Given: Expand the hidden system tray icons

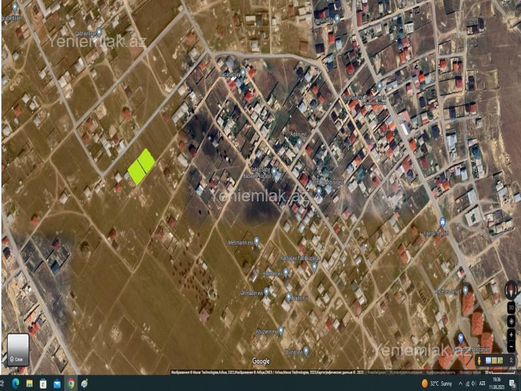Looking at the screenshot, I should pos(460,384).
